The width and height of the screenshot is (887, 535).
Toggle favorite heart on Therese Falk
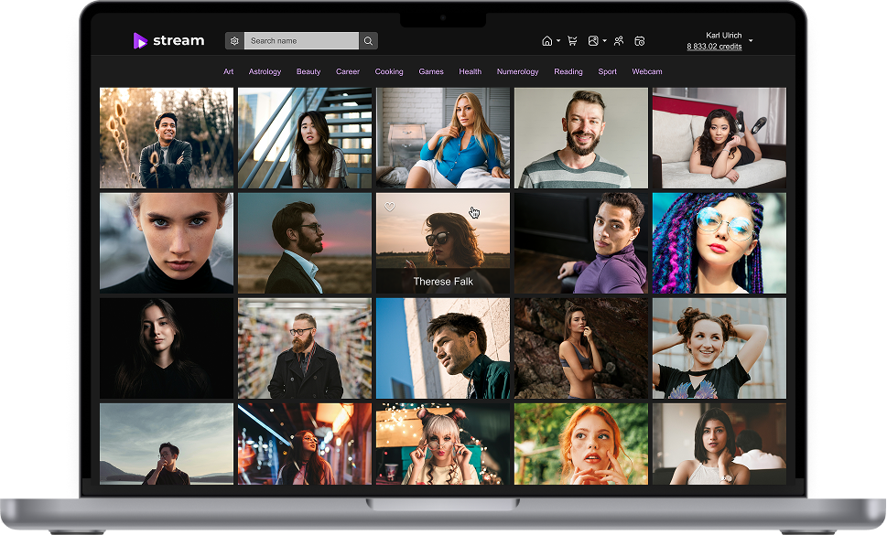[x=389, y=208]
